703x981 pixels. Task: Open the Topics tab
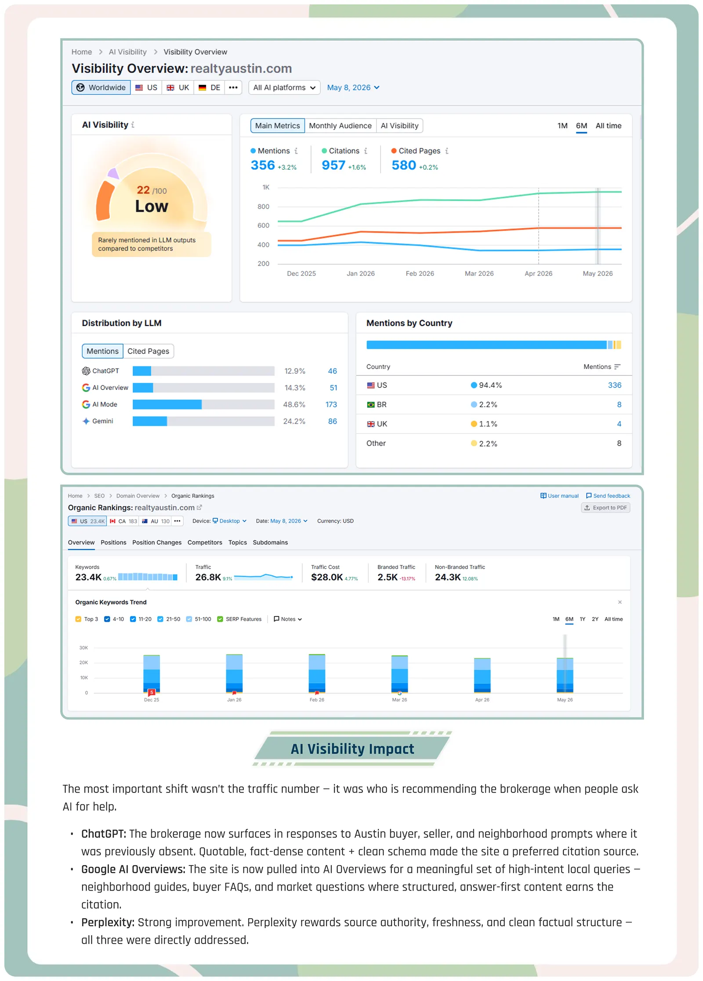point(237,542)
